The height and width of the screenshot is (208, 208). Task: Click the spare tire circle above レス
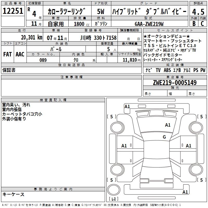pyautogui.click(x=114, y=190)
